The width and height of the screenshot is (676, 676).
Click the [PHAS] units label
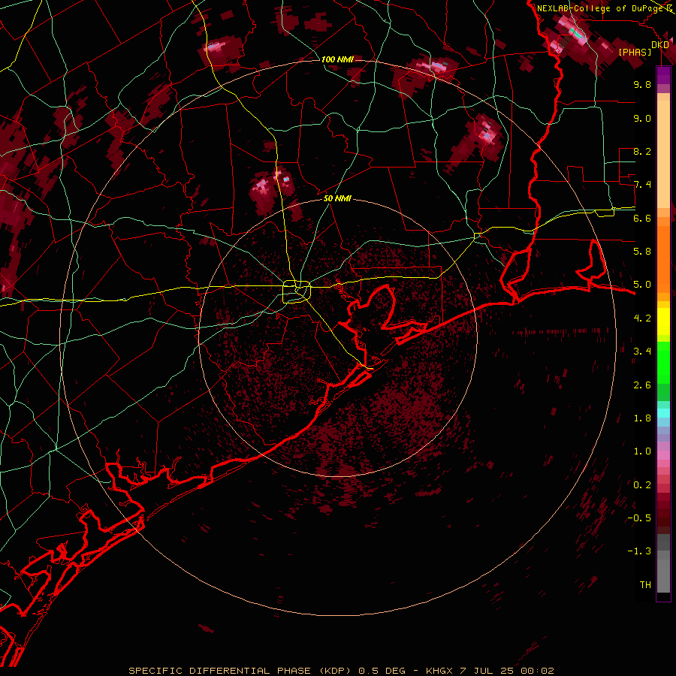coord(635,53)
